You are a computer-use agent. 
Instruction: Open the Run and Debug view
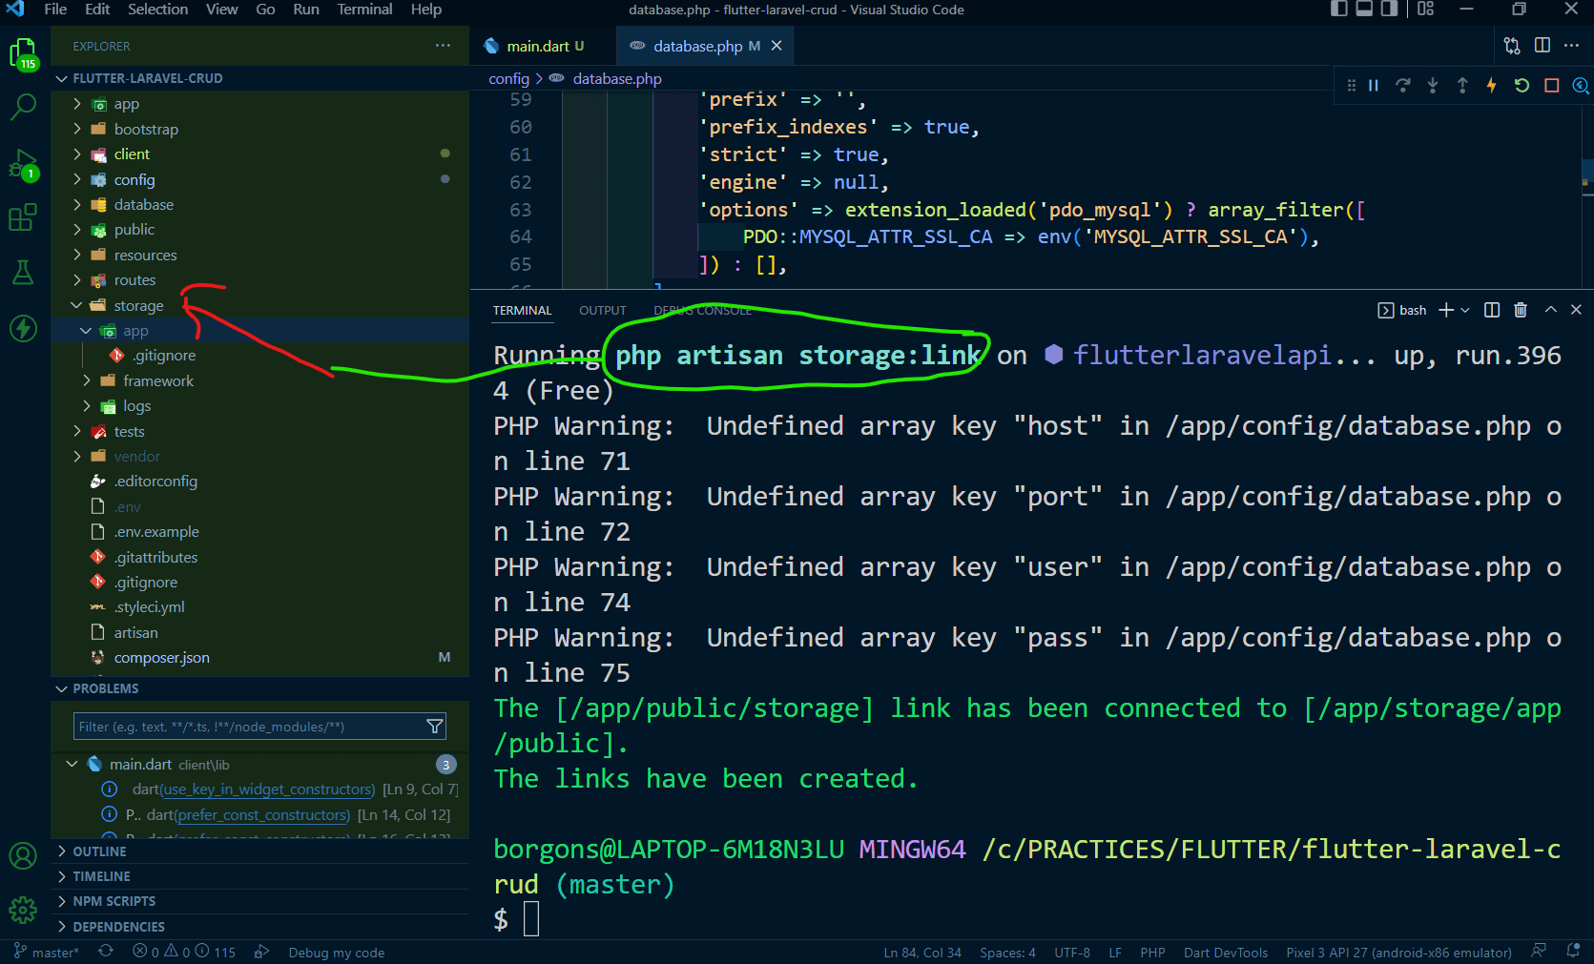[x=23, y=164]
